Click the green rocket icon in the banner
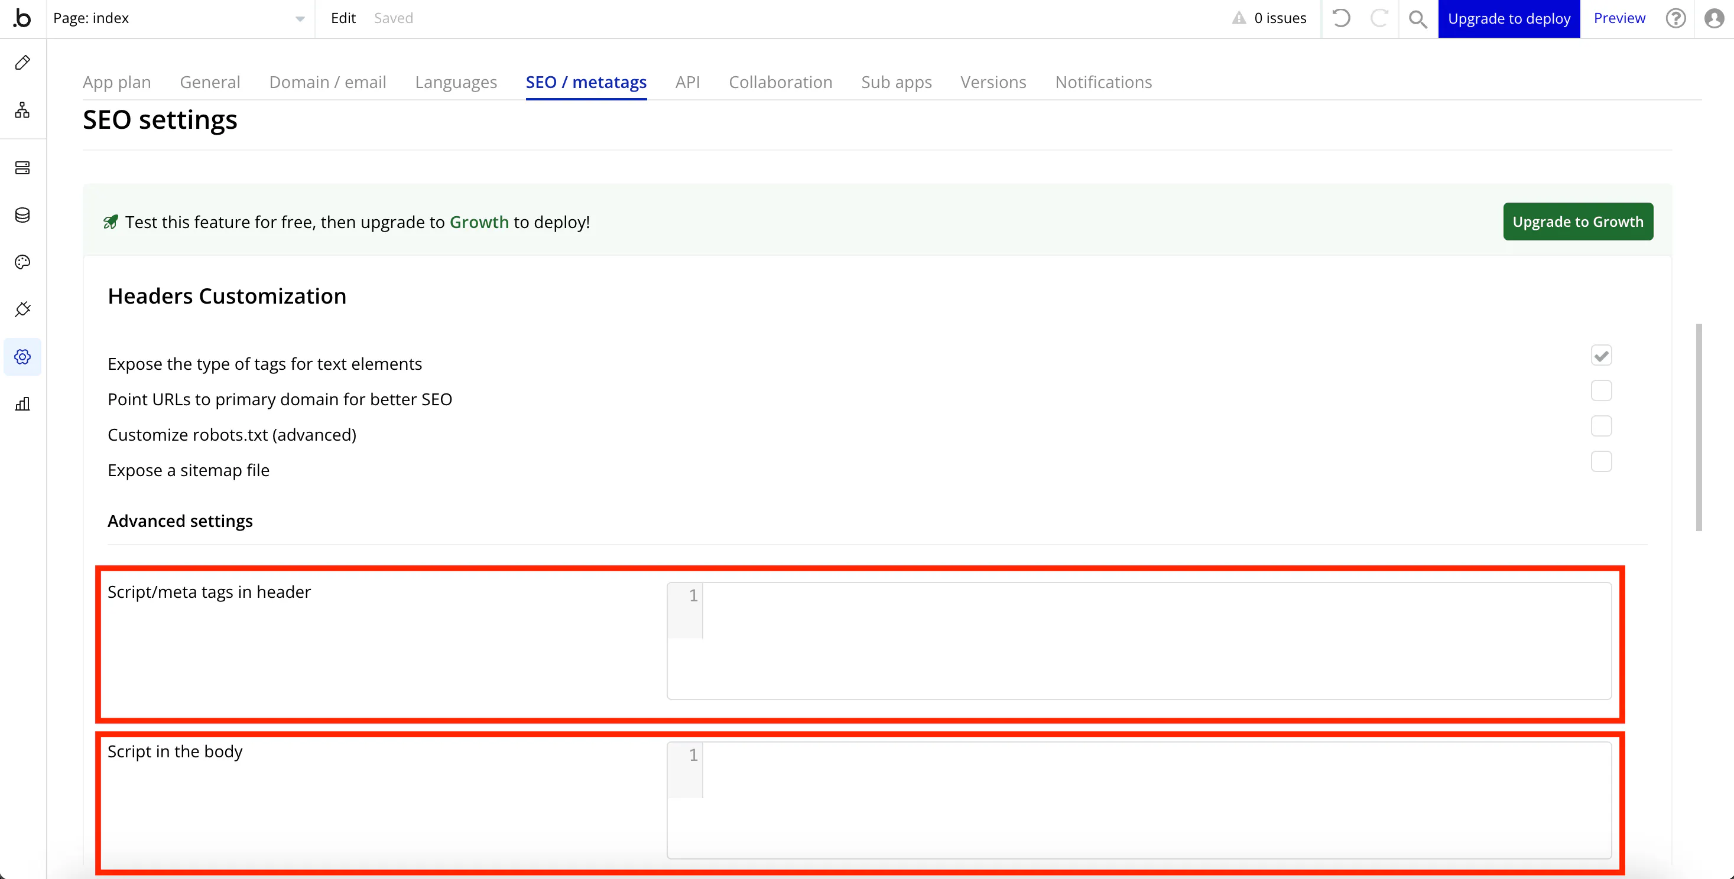Viewport: 1734px width, 879px height. click(x=111, y=222)
